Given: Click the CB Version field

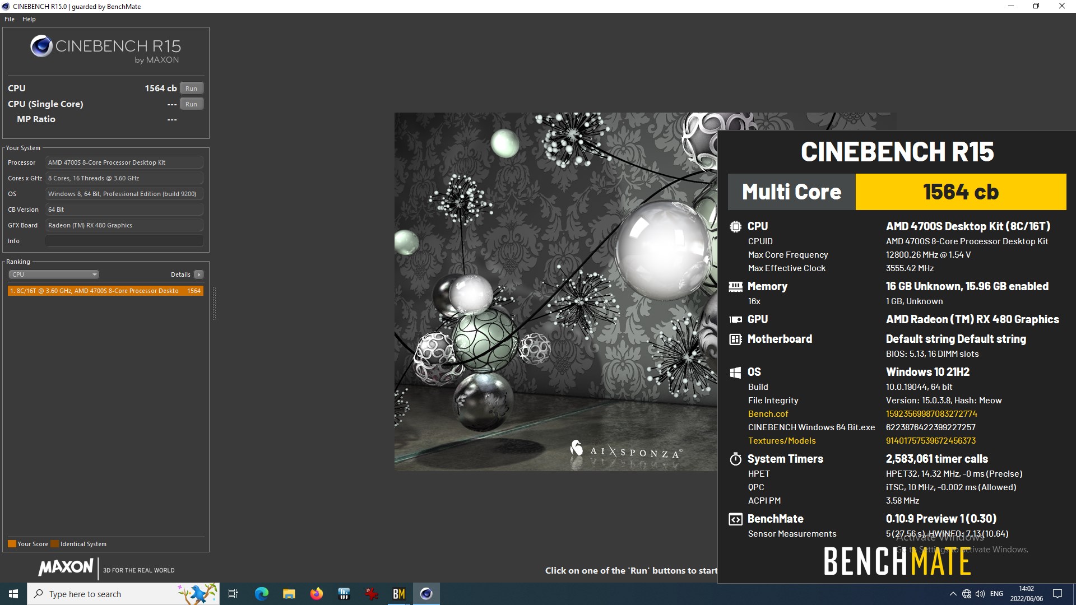Looking at the screenshot, I should tap(124, 210).
